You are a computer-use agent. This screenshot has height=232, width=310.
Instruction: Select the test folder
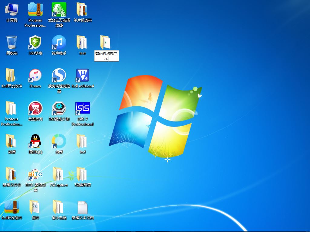pos(82,42)
